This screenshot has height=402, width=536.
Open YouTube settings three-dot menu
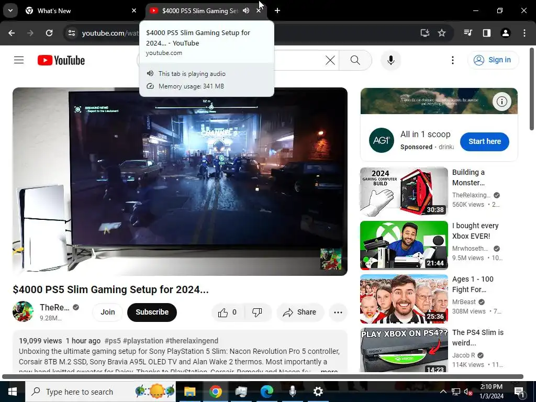pyautogui.click(x=453, y=60)
